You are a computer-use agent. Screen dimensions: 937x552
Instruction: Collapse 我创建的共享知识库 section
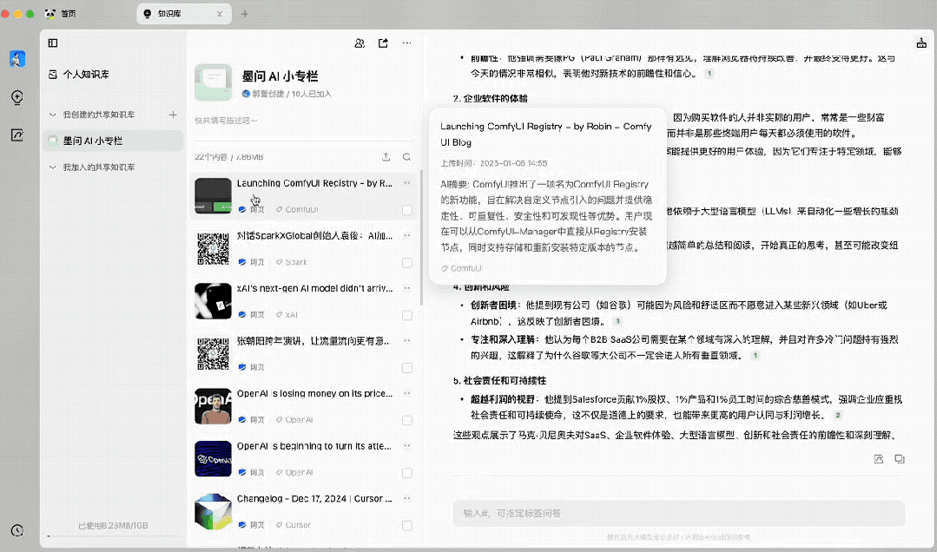click(53, 115)
